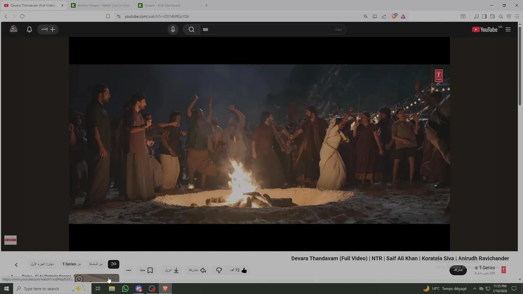The height and width of the screenshot is (294, 523).
Task: Click the red subscribe watermark beside the video
Action: (x=10, y=240)
